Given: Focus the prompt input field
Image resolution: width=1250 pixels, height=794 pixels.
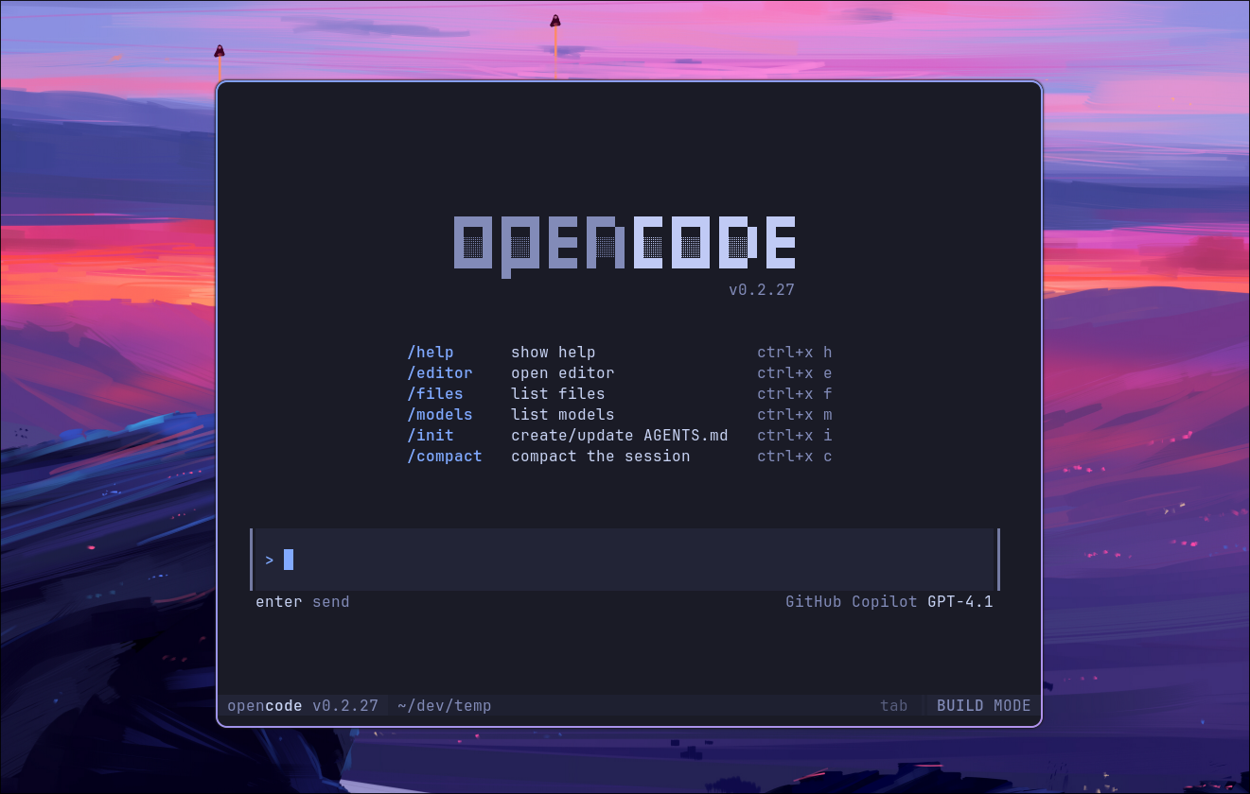Looking at the screenshot, I should [x=625, y=560].
